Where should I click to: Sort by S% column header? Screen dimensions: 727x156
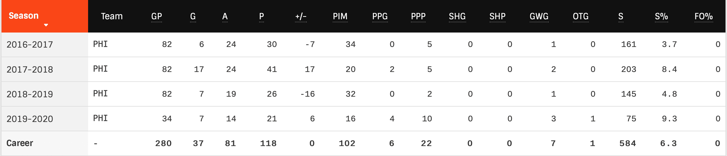(661, 16)
